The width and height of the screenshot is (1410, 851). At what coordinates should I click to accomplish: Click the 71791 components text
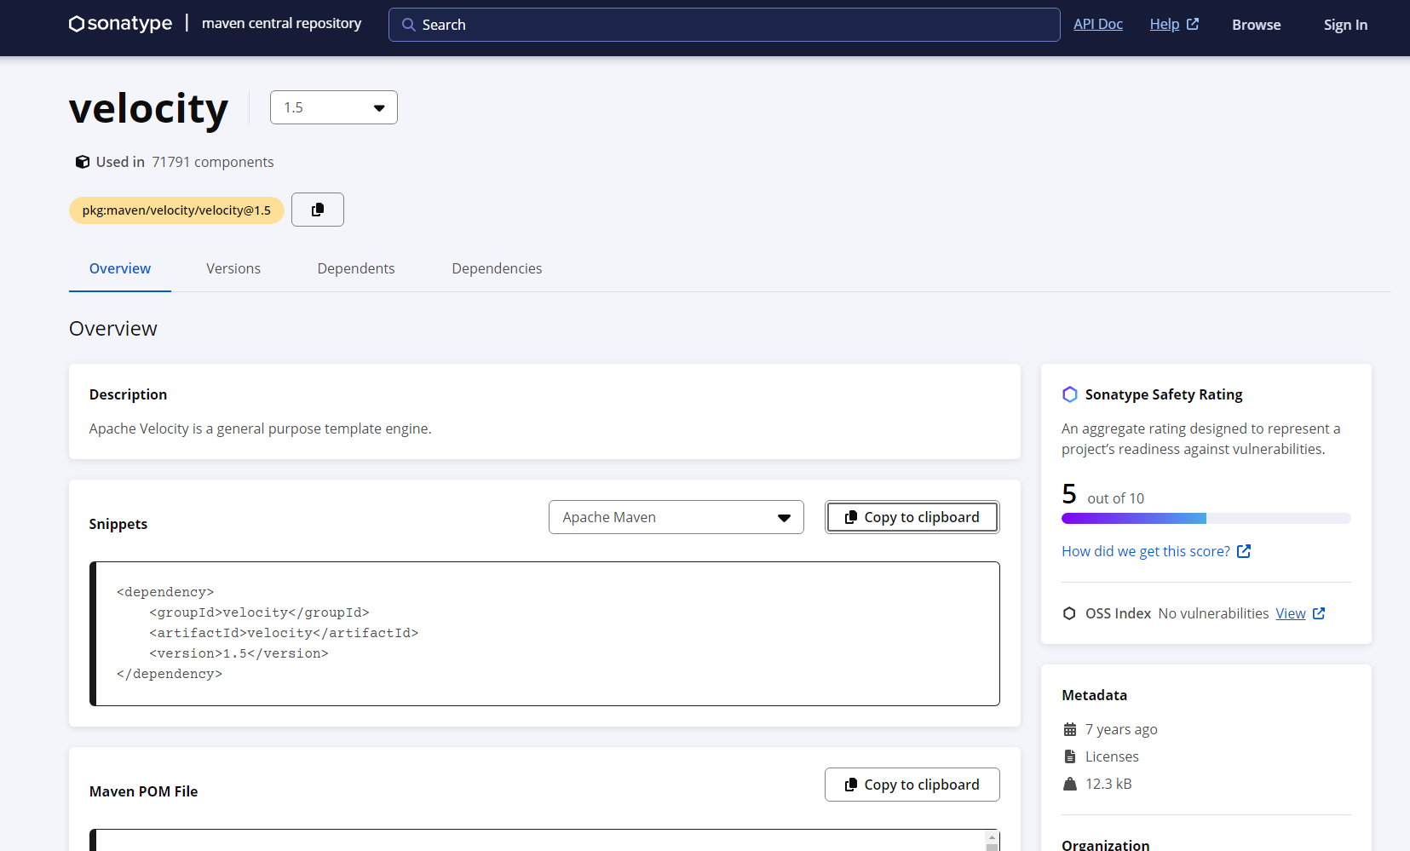213,162
